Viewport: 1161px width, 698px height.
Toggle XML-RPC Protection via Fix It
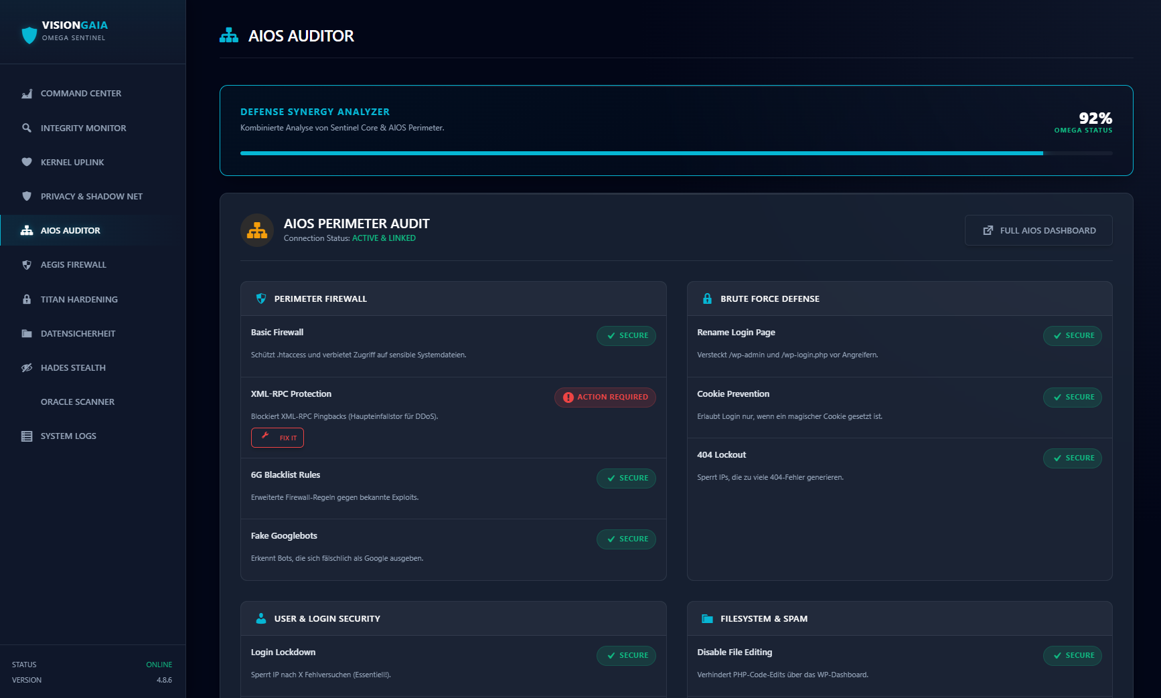277,437
